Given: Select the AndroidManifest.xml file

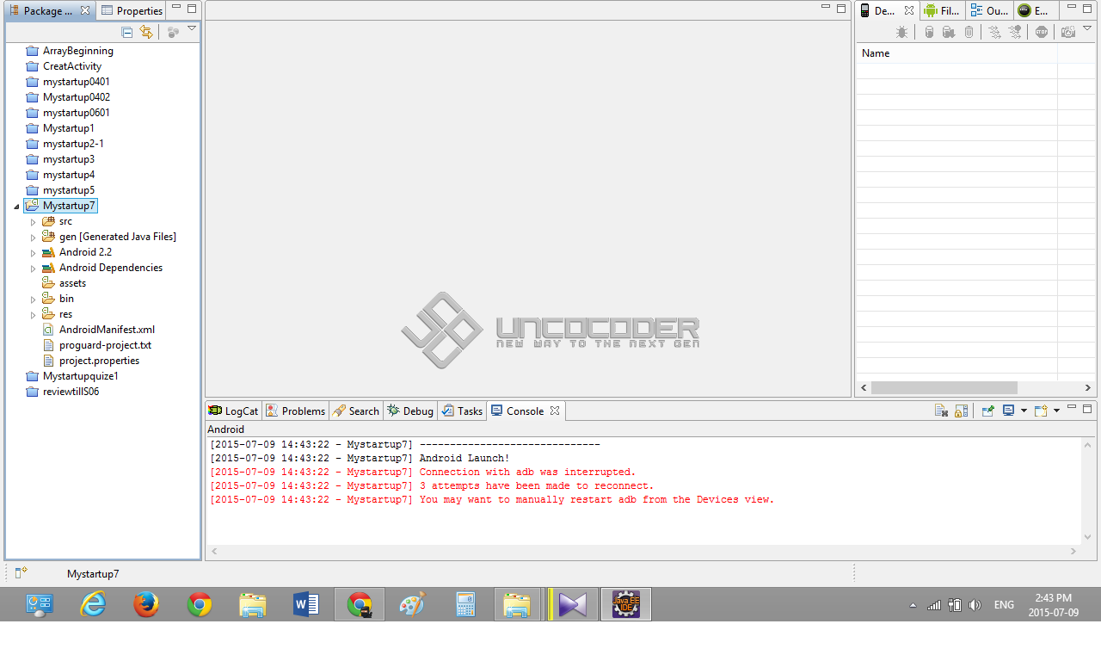Looking at the screenshot, I should click(x=107, y=330).
